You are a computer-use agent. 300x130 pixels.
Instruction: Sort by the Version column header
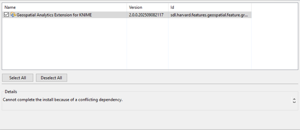click(147, 7)
